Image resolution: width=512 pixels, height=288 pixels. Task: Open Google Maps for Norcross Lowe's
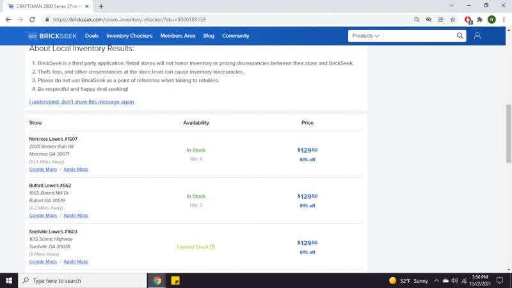click(43, 170)
